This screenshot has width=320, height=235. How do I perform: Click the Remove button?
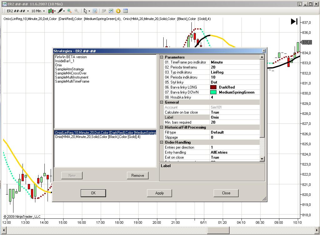[x=138, y=176]
